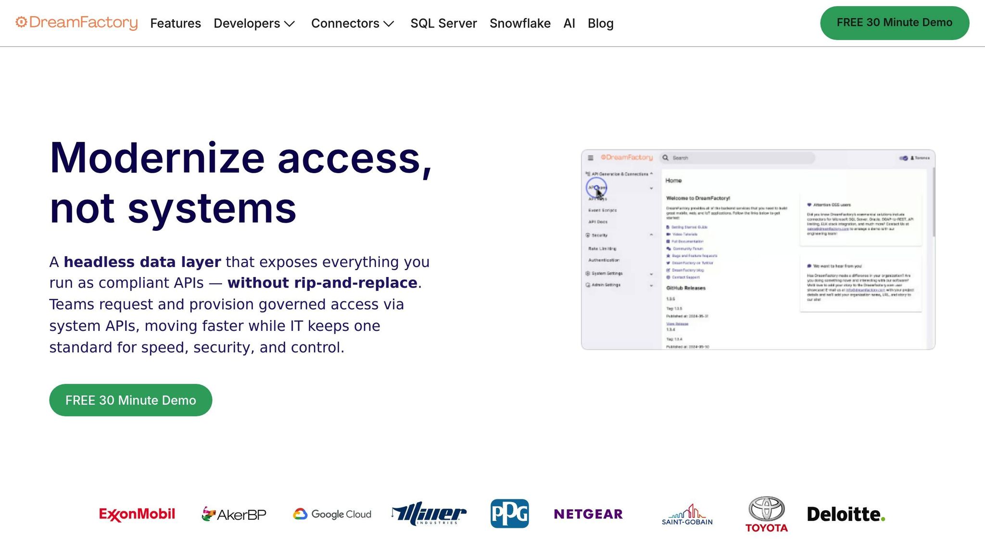This screenshot has width=985, height=554.
Task: Click the hero FREE 30 Minute Demo button
Action: pyautogui.click(x=130, y=400)
